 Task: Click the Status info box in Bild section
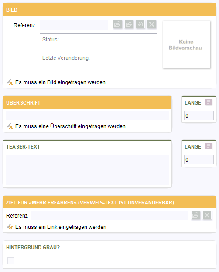tap(98, 52)
